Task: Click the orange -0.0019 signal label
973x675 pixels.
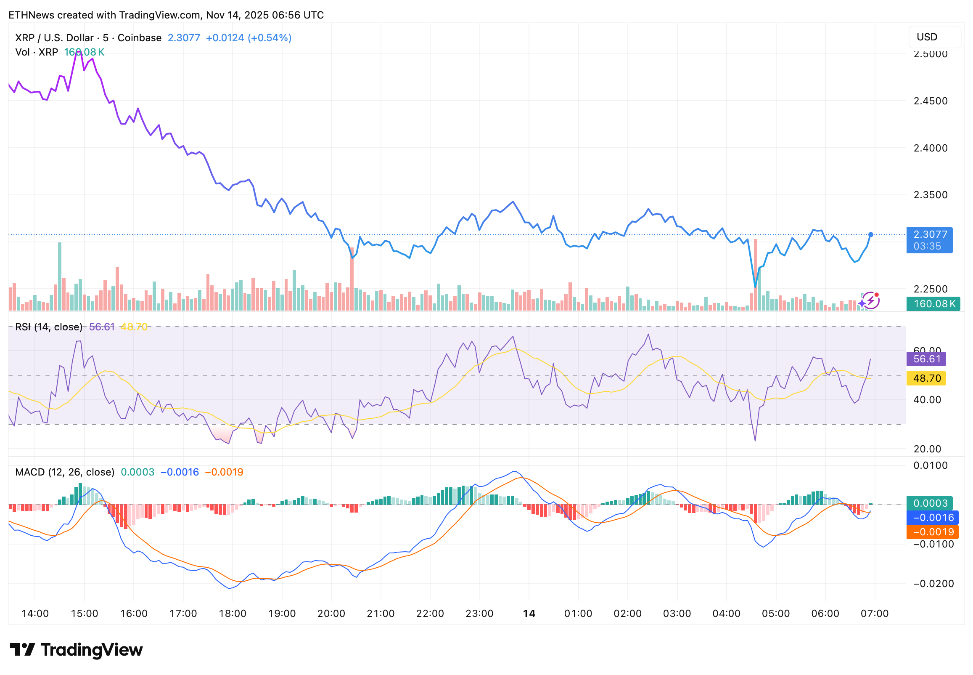Action: 932,532
